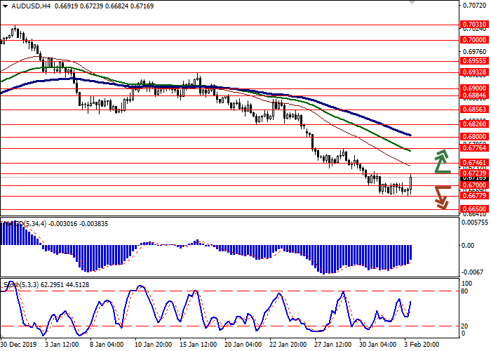Click the green upward arrow icon
This screenshot has height=351, width=491.
[441, 161]
